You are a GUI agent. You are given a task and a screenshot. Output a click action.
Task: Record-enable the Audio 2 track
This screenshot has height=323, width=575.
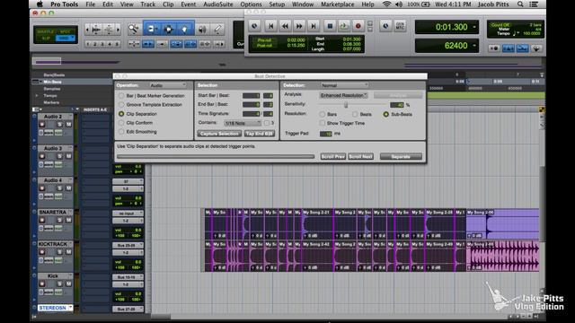pos(42,125)
